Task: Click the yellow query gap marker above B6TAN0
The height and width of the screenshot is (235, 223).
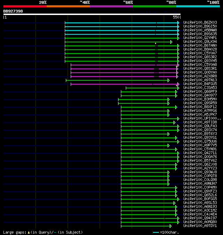Action: [156, 43]
